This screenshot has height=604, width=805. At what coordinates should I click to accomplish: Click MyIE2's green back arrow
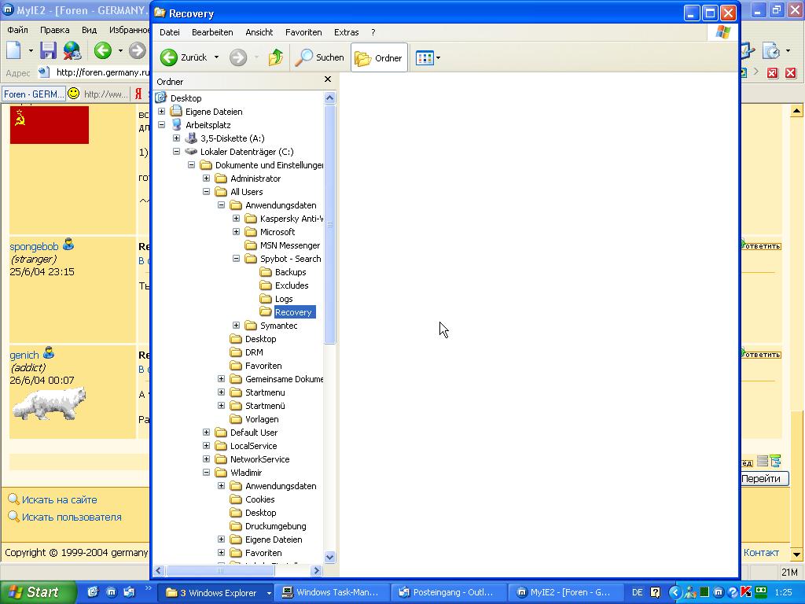pos(103,50)
